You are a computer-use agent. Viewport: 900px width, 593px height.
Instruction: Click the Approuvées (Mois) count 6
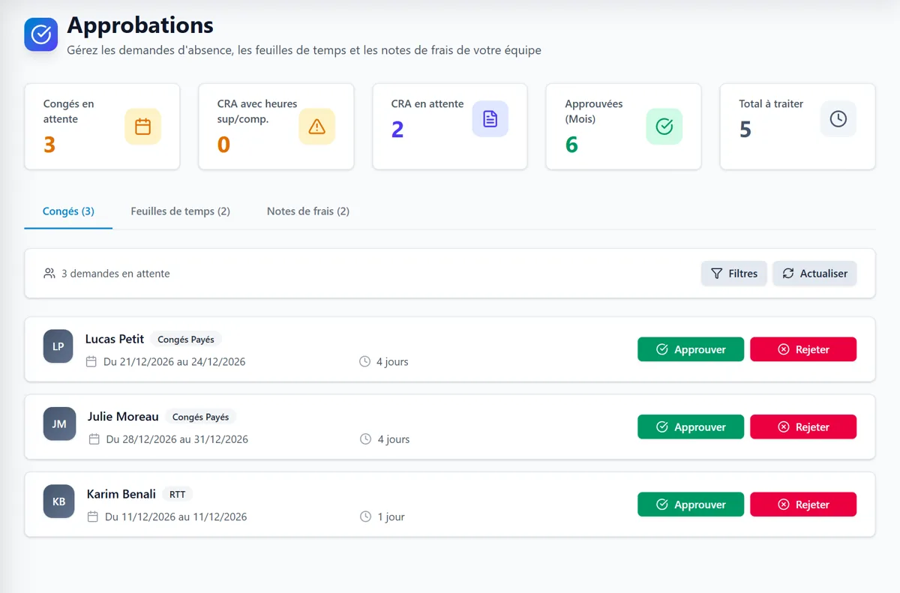571,145
